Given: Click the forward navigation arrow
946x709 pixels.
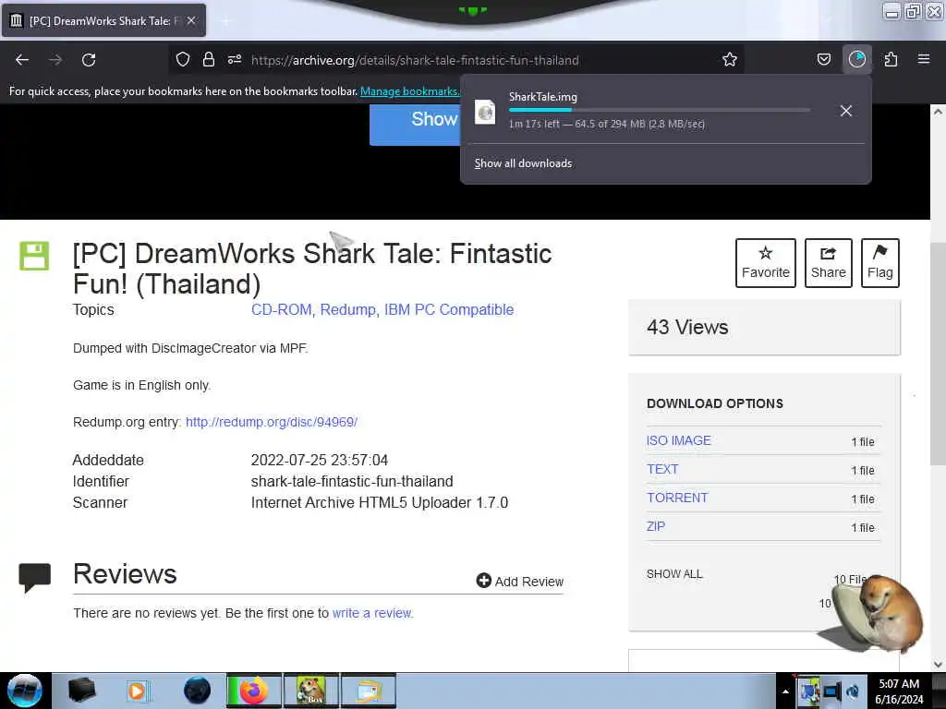Looking at the screenshot, I should point(55,60).
